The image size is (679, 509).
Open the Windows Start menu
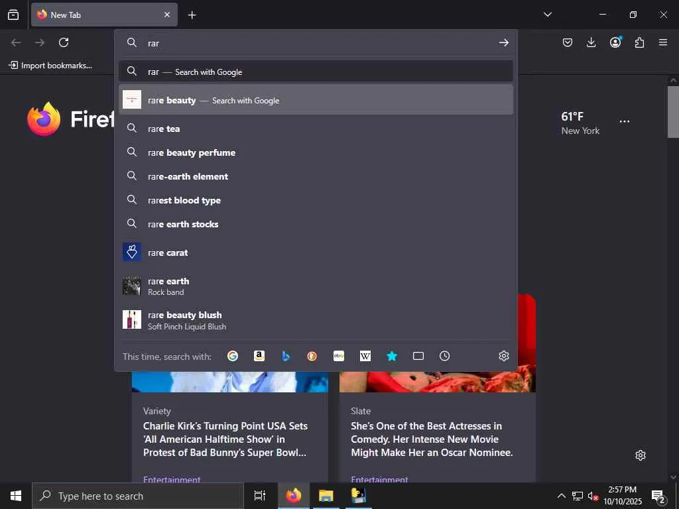pos(16,496)
